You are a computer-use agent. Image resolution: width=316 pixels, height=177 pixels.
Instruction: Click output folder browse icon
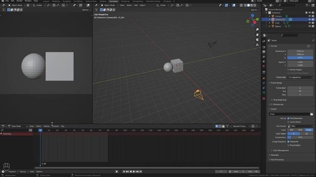312,114
